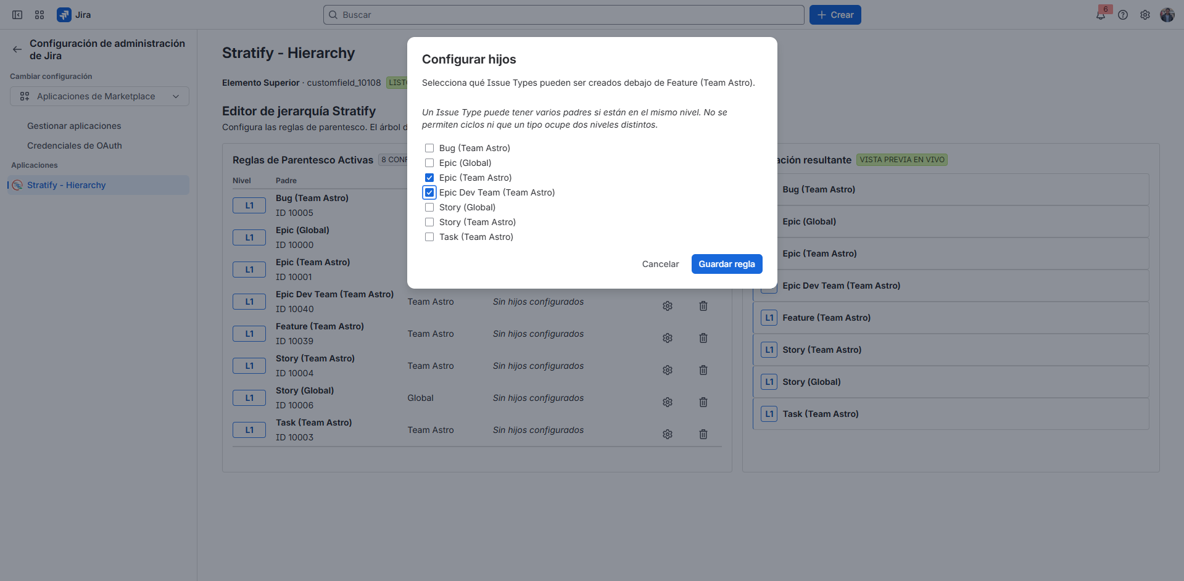The width and height of the screenshot is (1184, 581).
Task: Focus the Buscar search field
Action: 564,15
